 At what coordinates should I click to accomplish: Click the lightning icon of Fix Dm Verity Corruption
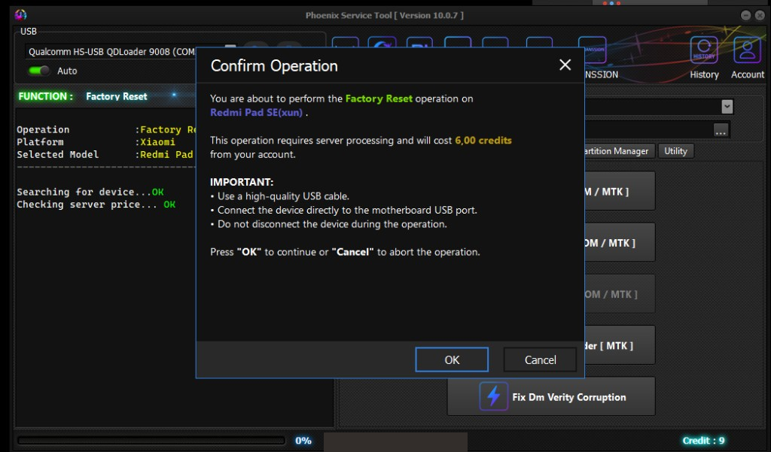coord(494,396)
